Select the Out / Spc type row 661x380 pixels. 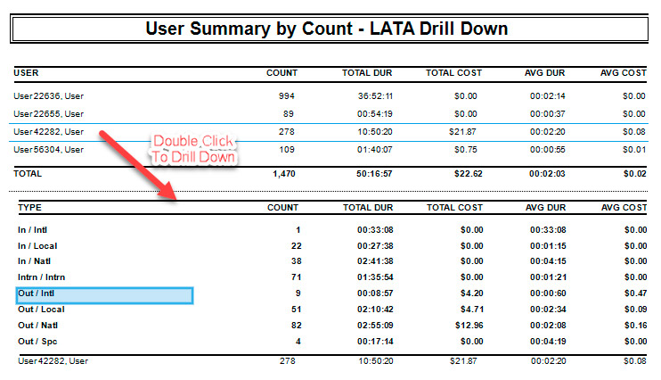click(x=39, y=342)
